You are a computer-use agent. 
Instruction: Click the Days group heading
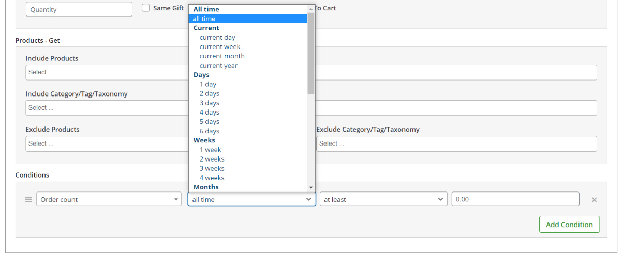tap(201, 75)
